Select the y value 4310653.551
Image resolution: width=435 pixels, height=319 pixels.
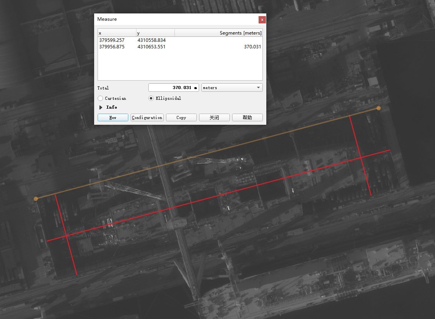[151, 47]
